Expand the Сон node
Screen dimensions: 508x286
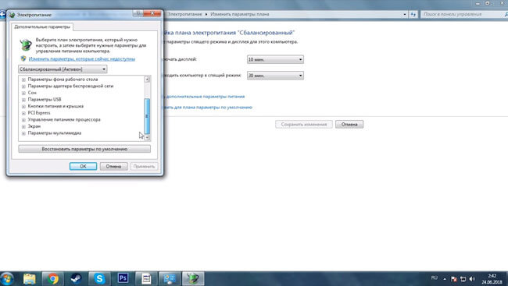(23, 93)
